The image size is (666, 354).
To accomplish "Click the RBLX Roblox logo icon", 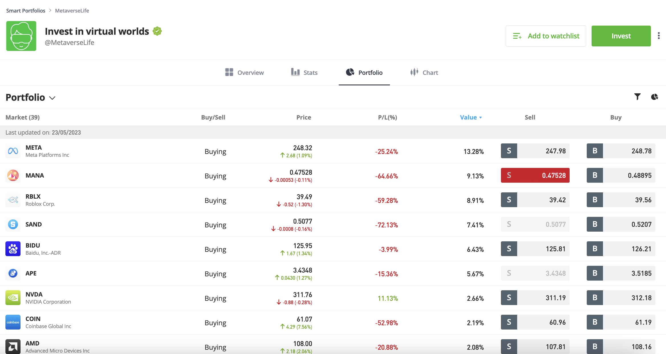I will pos(13,200).
